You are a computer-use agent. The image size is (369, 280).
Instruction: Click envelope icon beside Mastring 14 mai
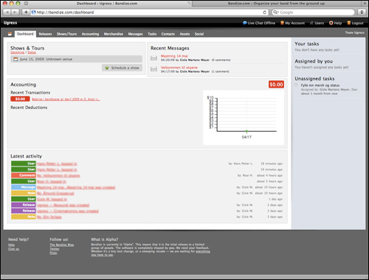(154, 58)
